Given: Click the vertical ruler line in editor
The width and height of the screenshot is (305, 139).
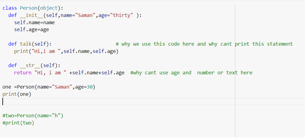Looking at the screenshot, I should click(235, 71).
